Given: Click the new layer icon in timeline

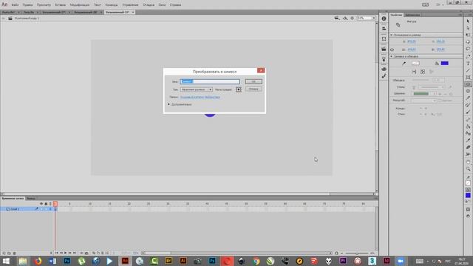Looking at the screenshot, I should (4, 253).
